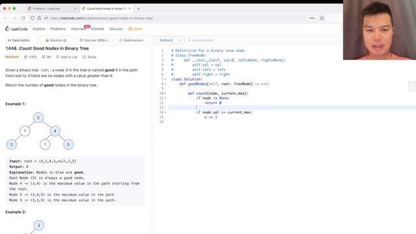
Task: Click node 5 in Example 1 tree
Action: [68, 144]
